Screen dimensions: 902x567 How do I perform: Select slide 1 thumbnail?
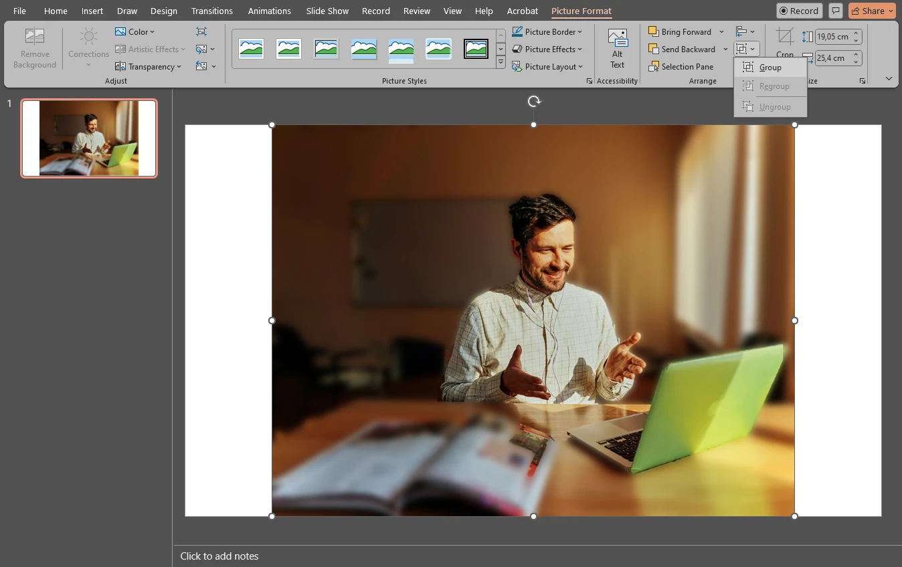[x=89, y=138]
